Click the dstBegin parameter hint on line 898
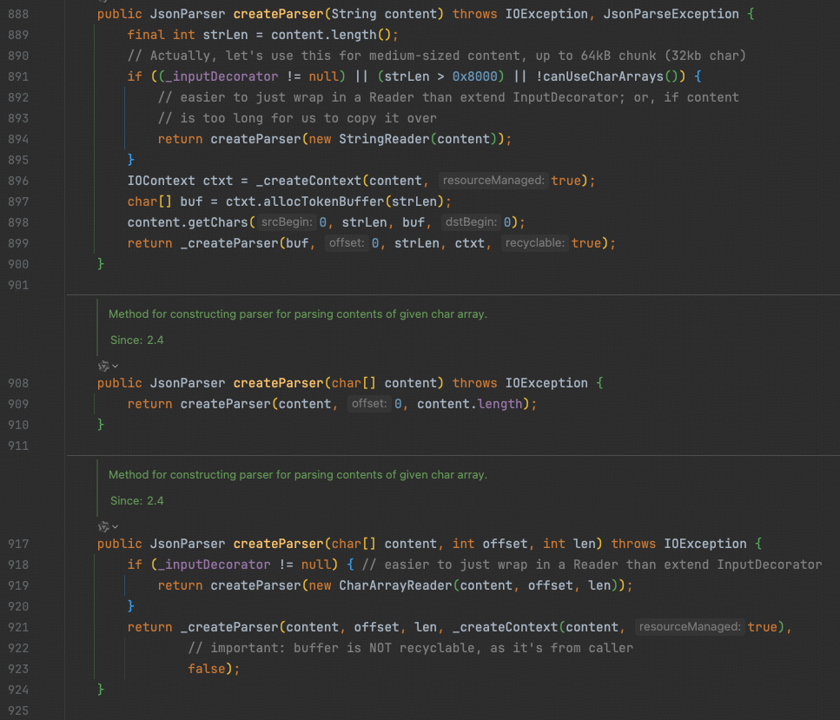 472,222
